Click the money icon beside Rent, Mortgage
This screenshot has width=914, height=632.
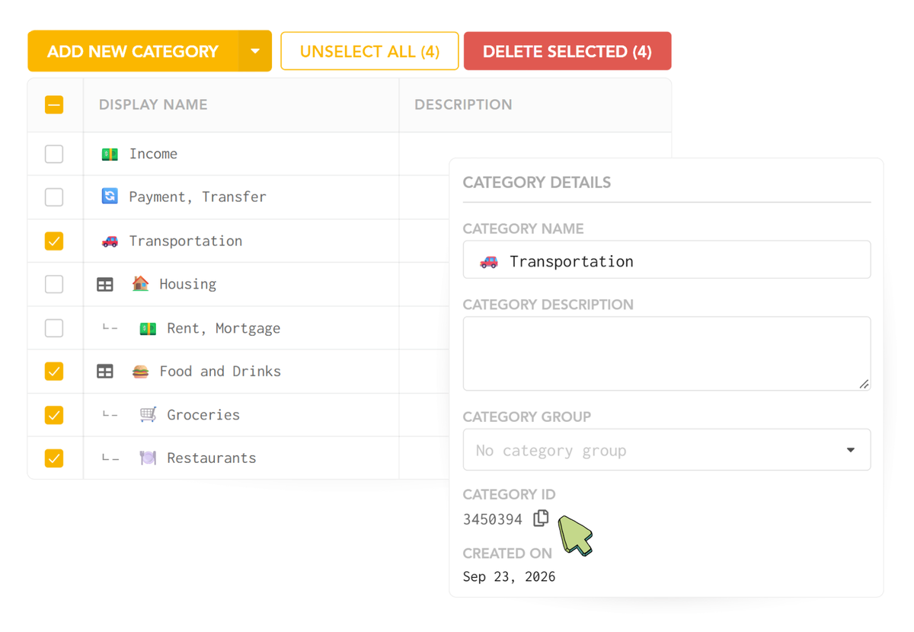point(148,329)
